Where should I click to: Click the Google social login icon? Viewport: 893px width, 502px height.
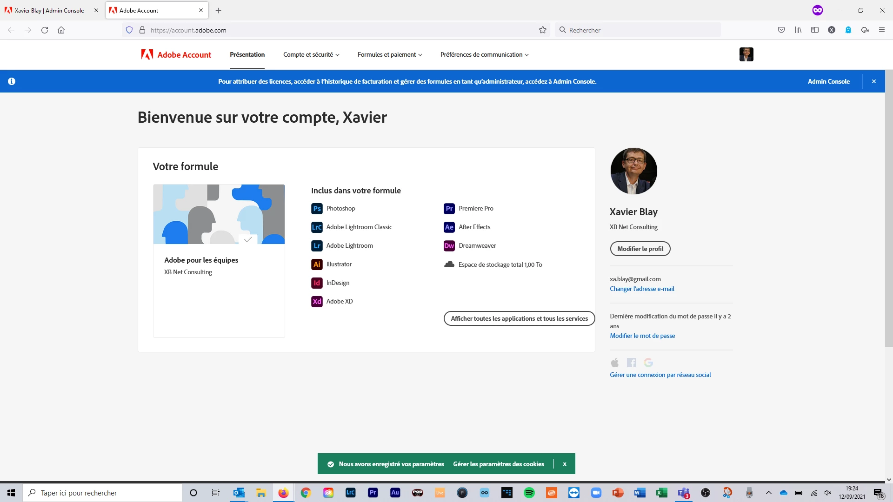click(648, 363)
